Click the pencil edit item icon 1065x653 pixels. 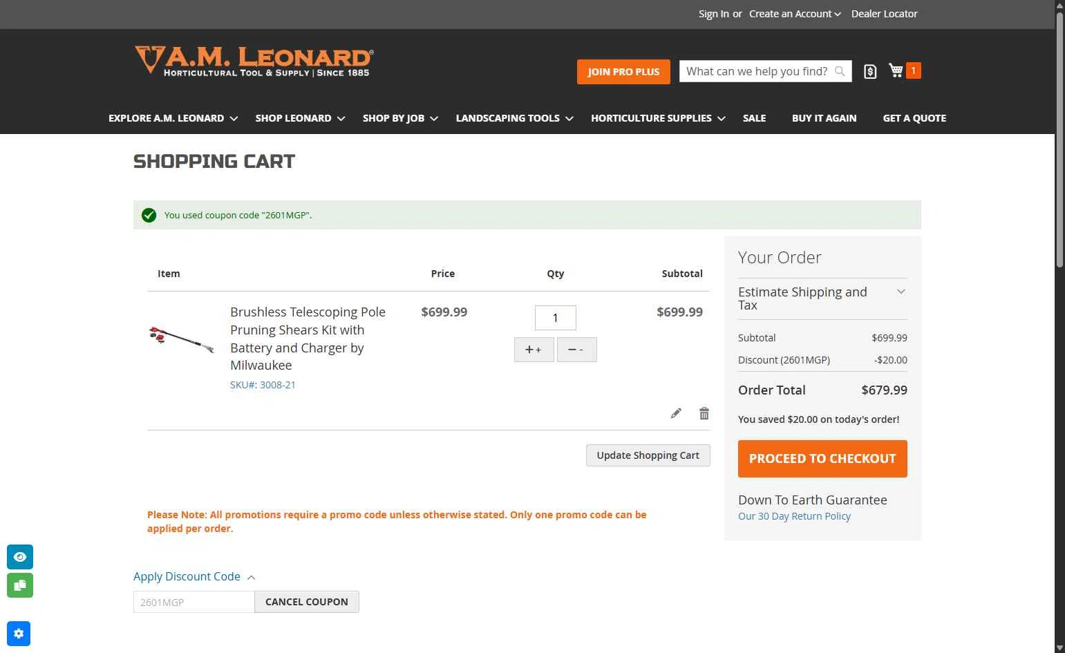(676, 413)
